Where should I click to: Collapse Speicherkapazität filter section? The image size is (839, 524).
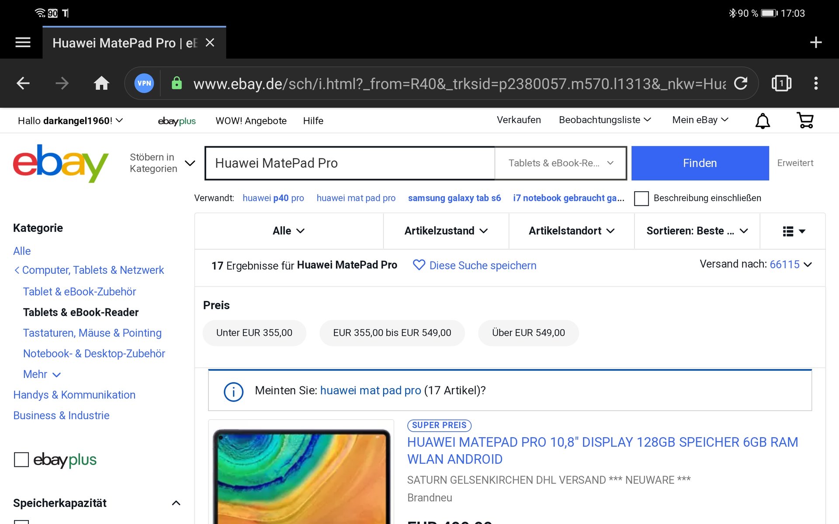click(97, 503)
